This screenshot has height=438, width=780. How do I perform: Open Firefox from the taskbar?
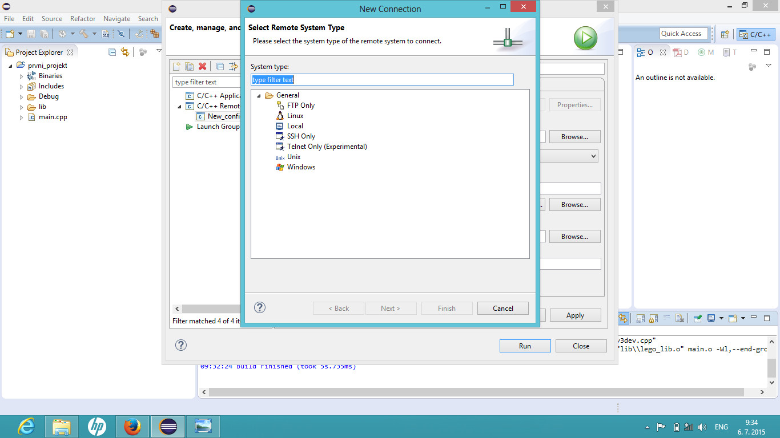(132, 427)
